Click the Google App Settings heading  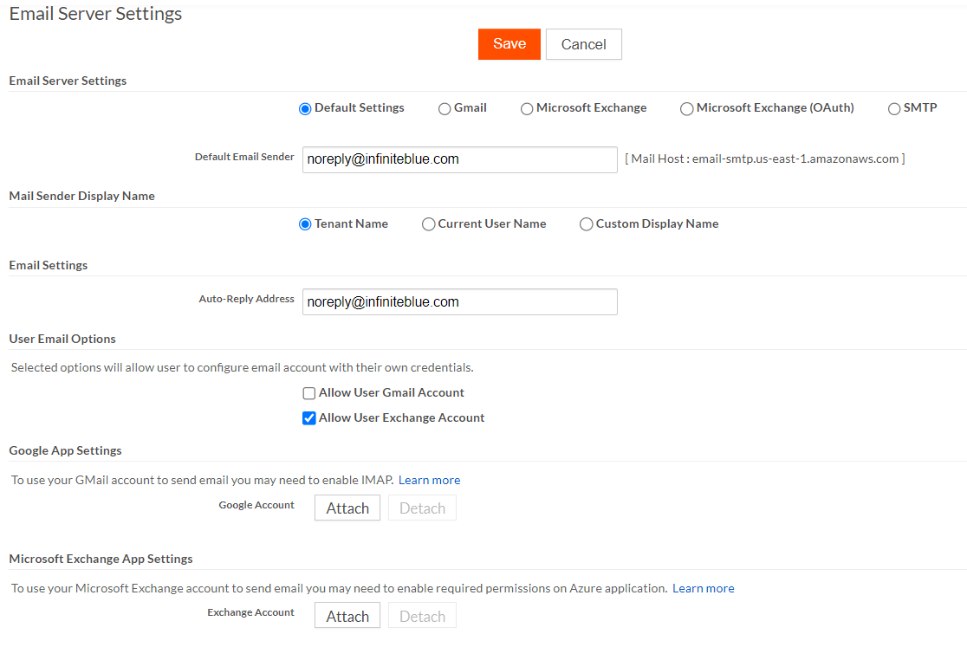pyautogui.click(x=65, y=450)
